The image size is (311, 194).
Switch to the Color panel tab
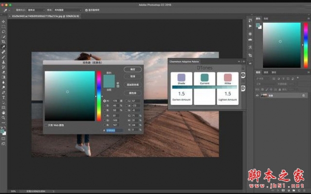258,19
